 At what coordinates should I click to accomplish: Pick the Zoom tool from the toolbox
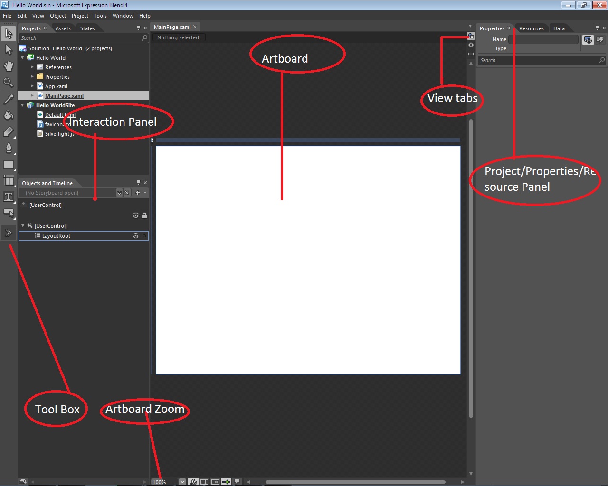point(9,82)
